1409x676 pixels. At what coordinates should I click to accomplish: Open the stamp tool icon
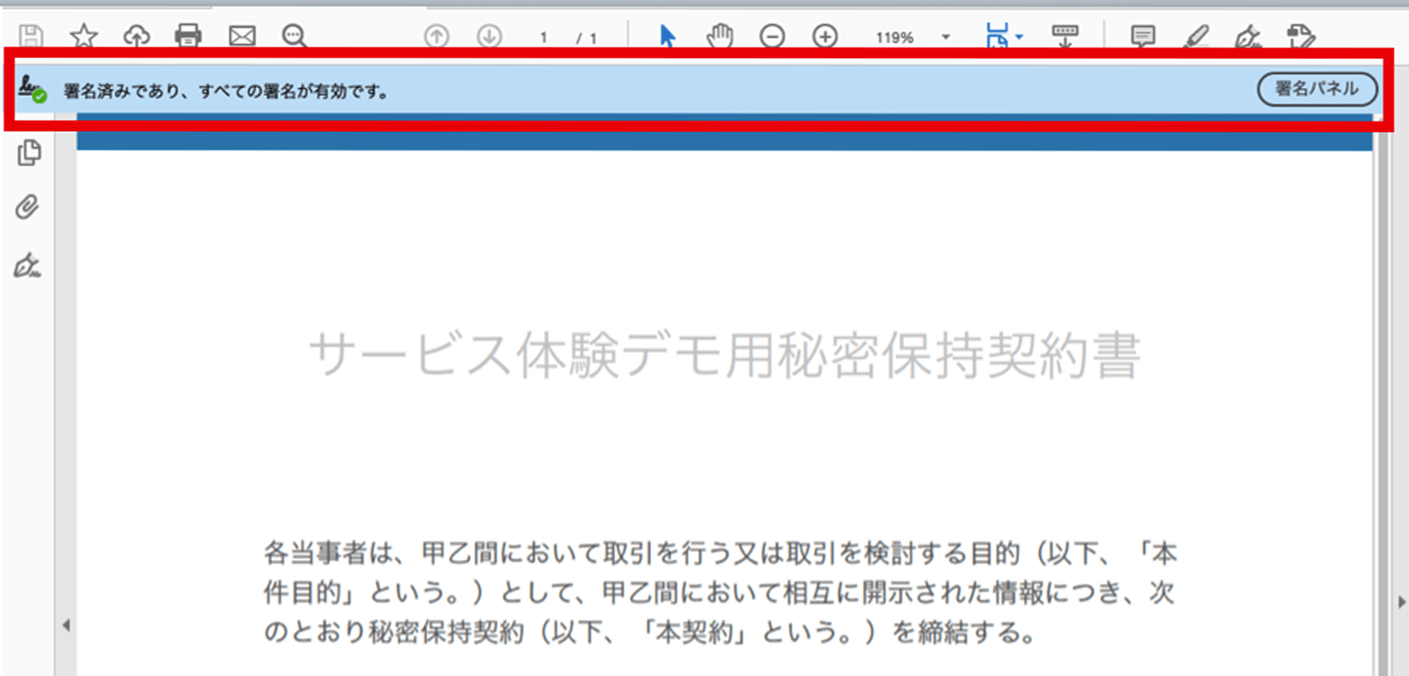[1301, 36]
